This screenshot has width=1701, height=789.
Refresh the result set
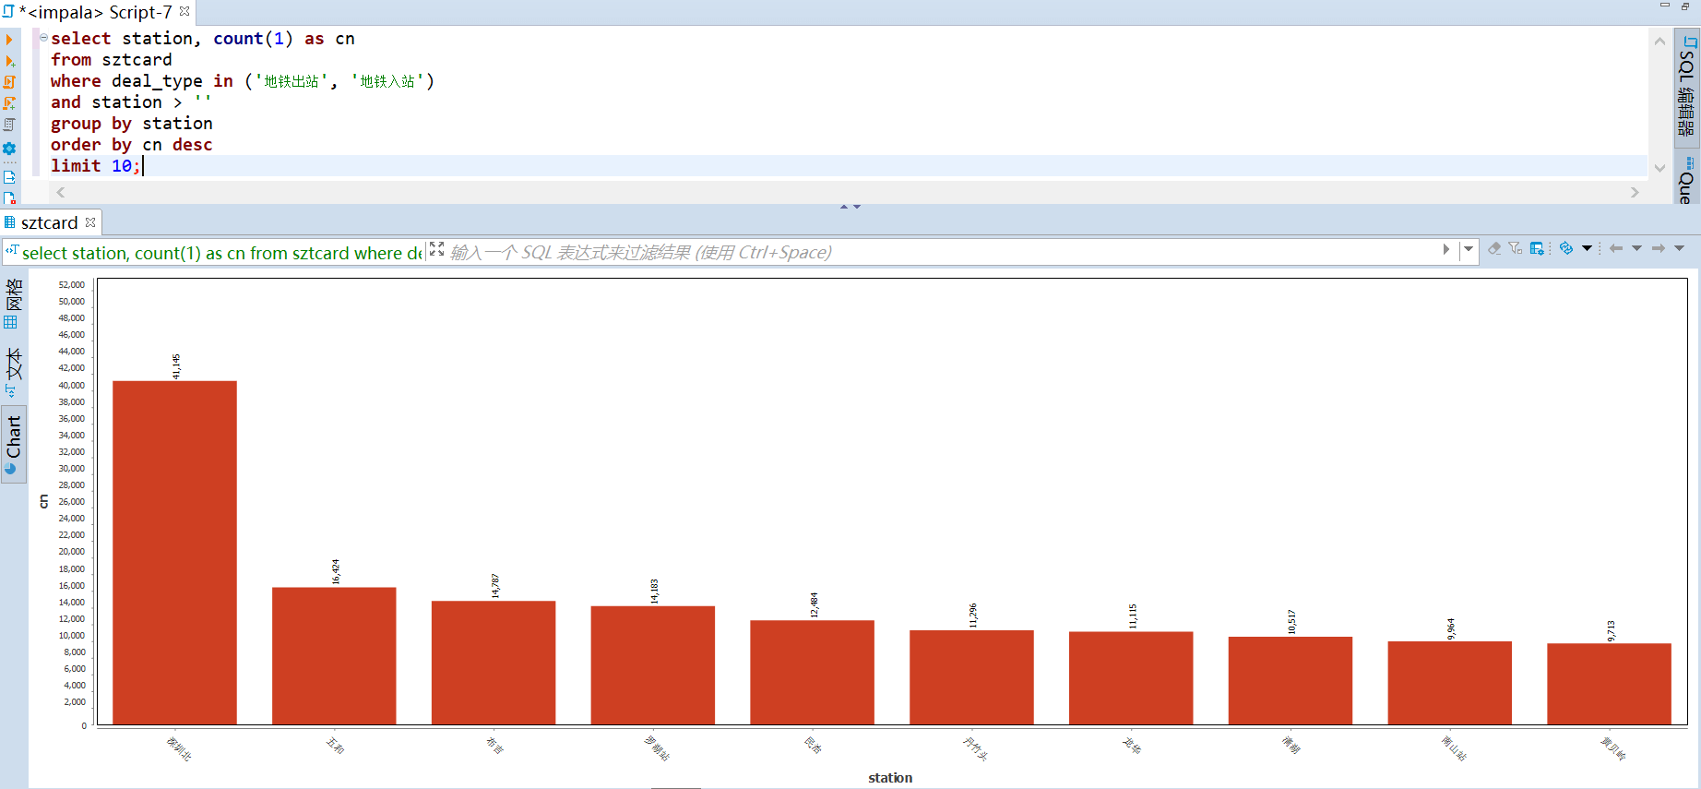pyautogui.click(x=1566, y=248)
